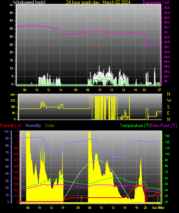Viewport: 179px width, 213px height.
Task: Click the Dew Point (°F) legend label
Action: tap(164, 125)
